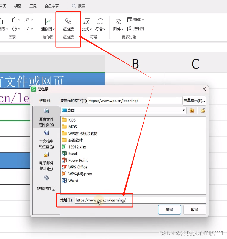227x239 pixels.
Task: Select the 必备软件 folder
Action: point(72,140)
